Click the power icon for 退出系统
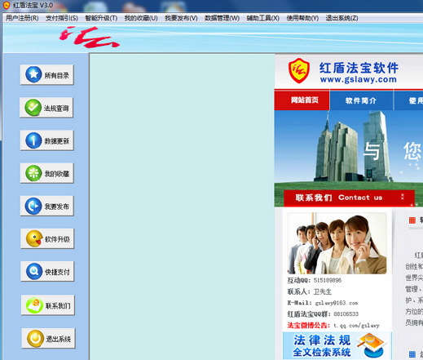423x360 pixels. (35, 339)
